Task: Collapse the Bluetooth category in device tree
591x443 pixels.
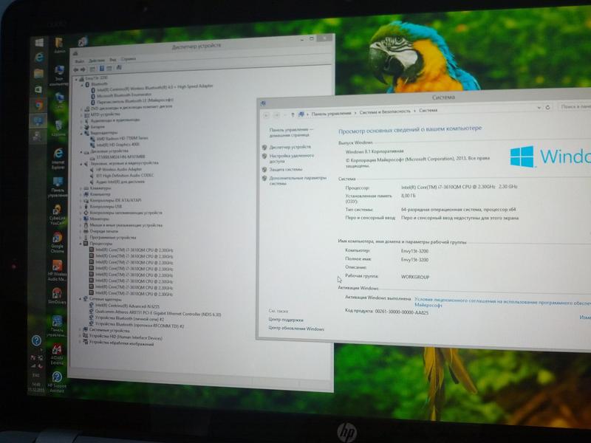Action: tap(84, 83)
